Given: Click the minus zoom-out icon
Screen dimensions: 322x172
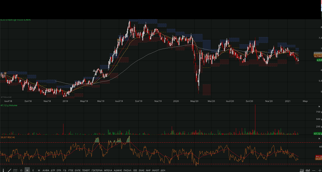Looking at the screenshot, I should click(314, 170).
